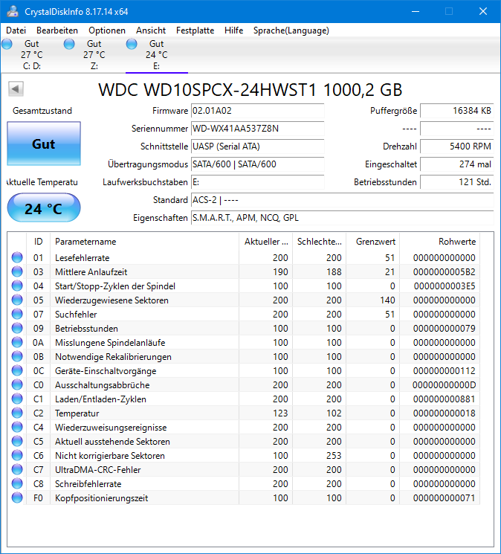Click status orb for Geräte-Einschaltvorgänge row

(17, 370)
